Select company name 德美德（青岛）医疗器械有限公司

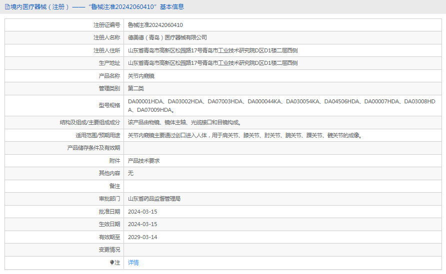167,37
